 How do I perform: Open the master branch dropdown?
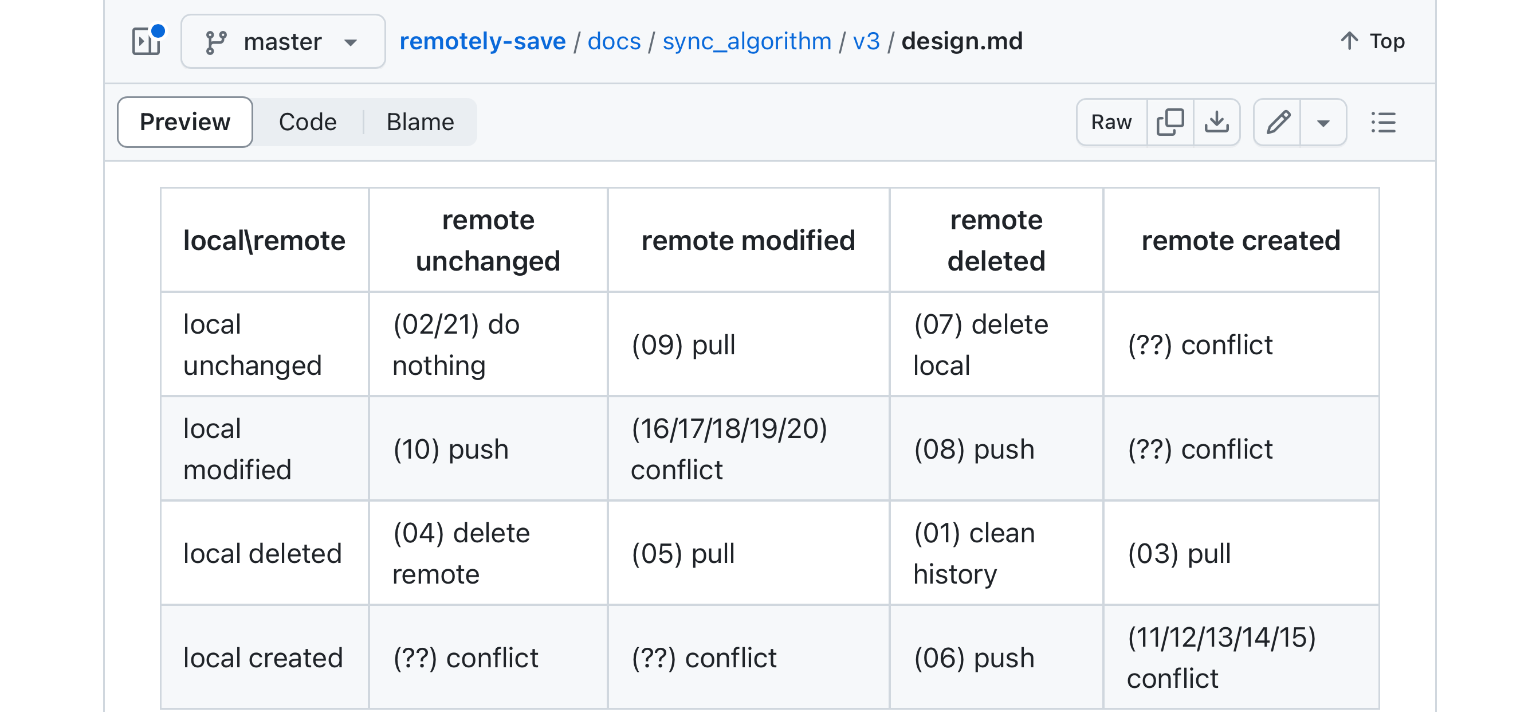[x=283, y=42]
